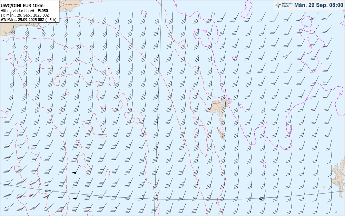This screenshot has height=216, width=345.
Task: Click the "VT: Mán.. 29.09.2025 08Z (+5 h)" line
Action: pyautogui.click(x=28, y=20)
